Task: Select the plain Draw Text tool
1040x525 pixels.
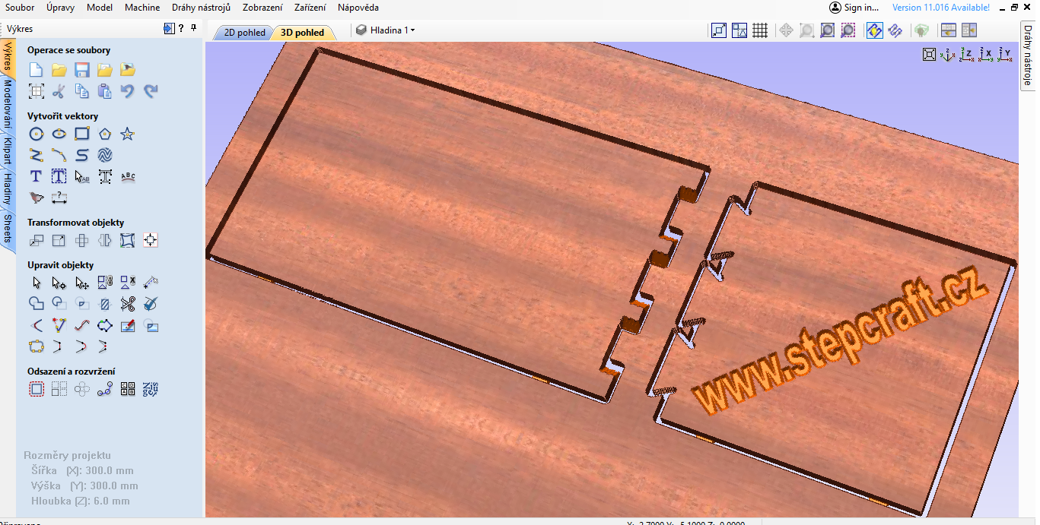Action: [x=36, y=177]
